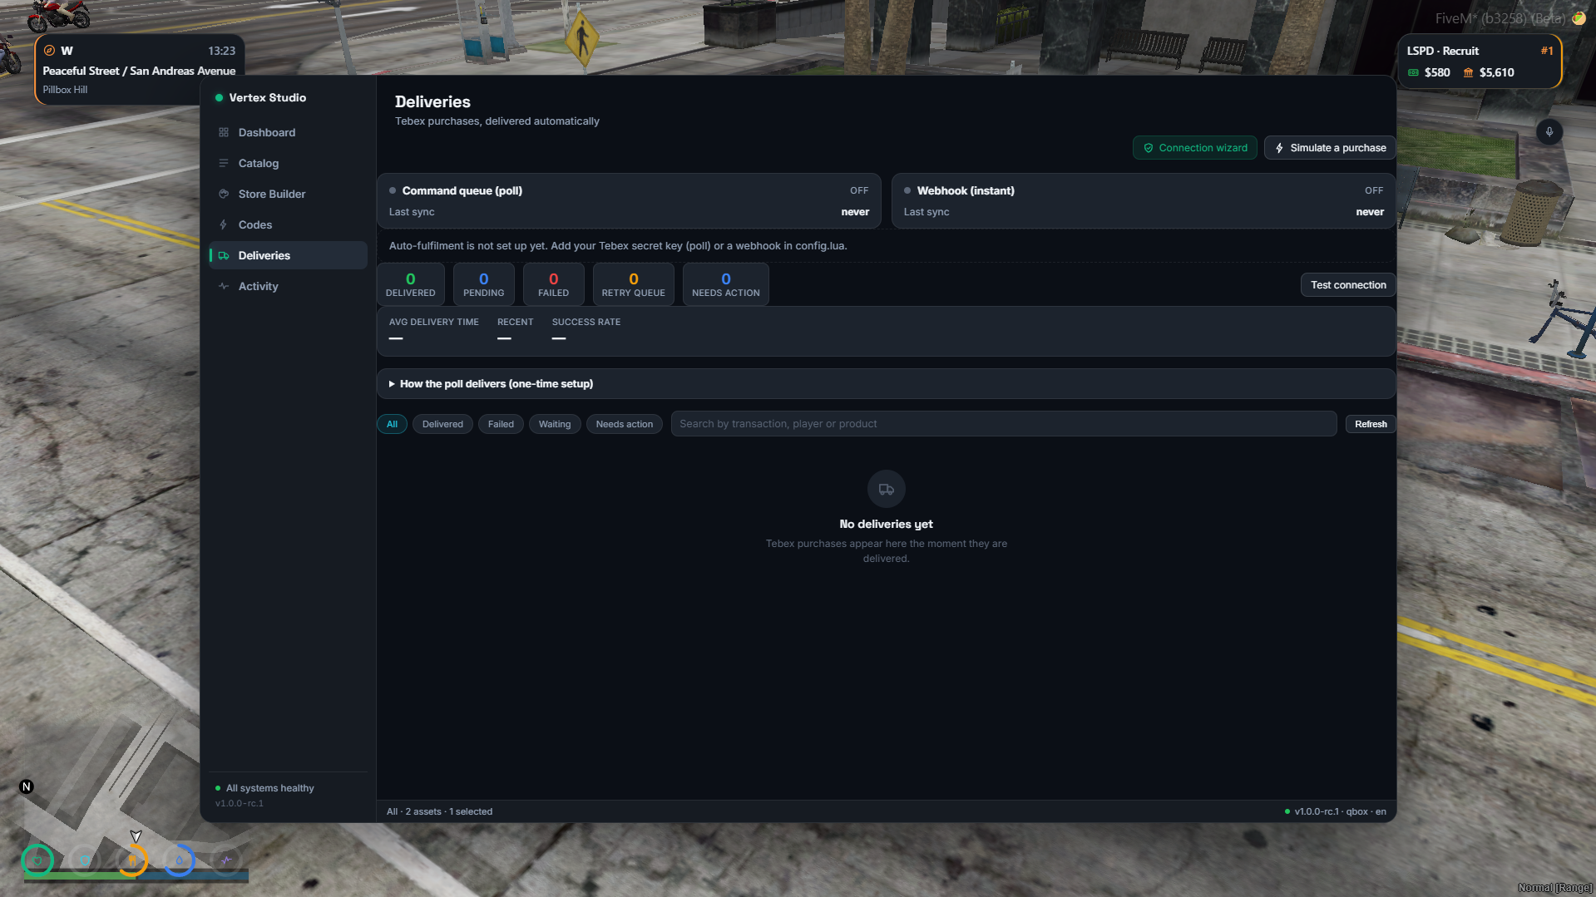This screenshot has height=897, width=1596.
Task: Click the Store Builder palette icon
Action: pyautogui.click(x=224, y=195)
